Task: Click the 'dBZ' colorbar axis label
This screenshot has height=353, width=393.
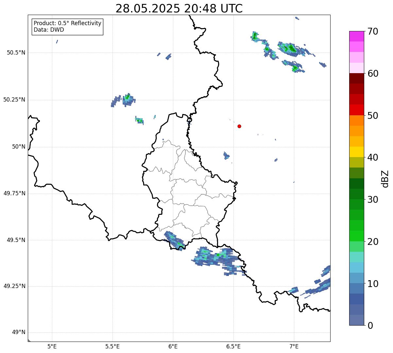Action: click(385, 179)
